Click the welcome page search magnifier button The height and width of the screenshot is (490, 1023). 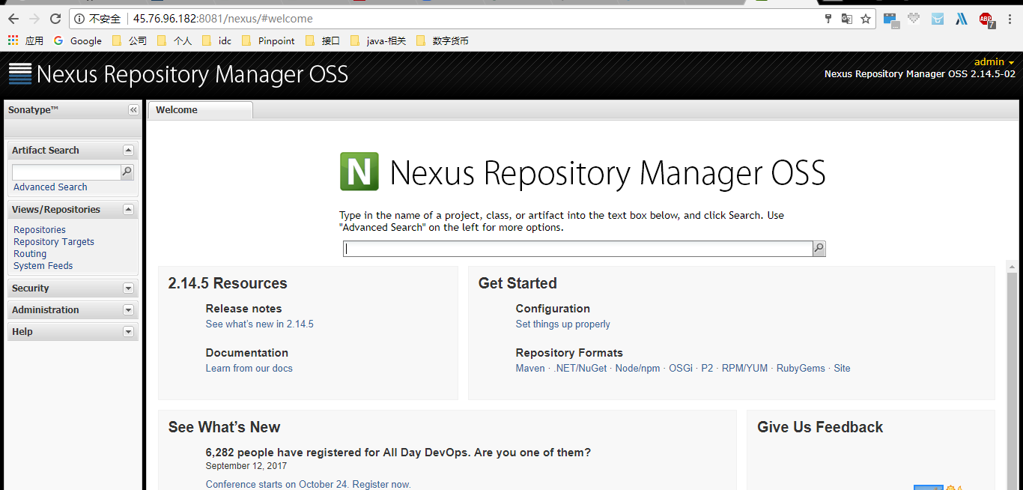[819, 249]
